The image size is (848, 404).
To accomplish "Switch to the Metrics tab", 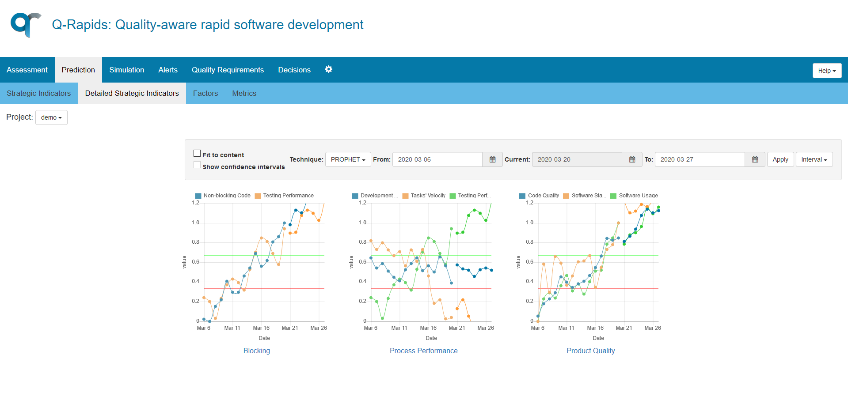I will click(x=244, y=93).
